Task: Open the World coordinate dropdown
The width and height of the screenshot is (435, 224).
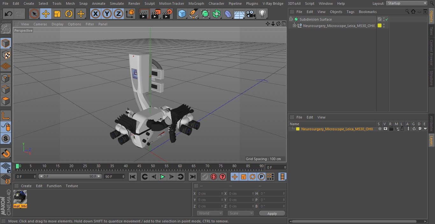Action: click(x=210, y=213)
